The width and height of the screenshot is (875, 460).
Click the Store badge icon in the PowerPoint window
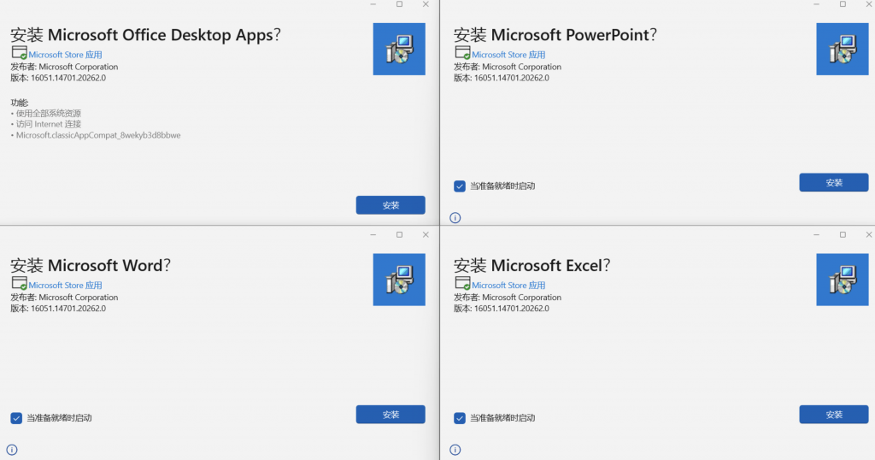tap(462, 53)
